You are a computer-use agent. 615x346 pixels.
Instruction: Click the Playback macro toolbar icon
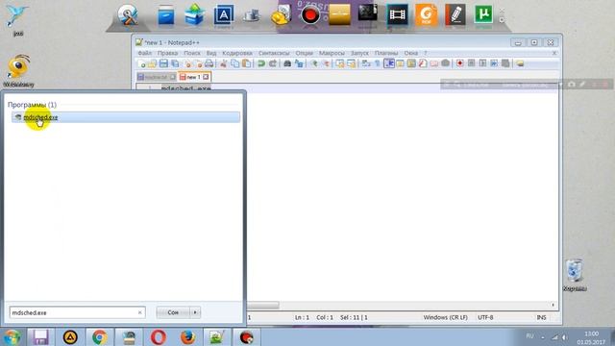482,63
